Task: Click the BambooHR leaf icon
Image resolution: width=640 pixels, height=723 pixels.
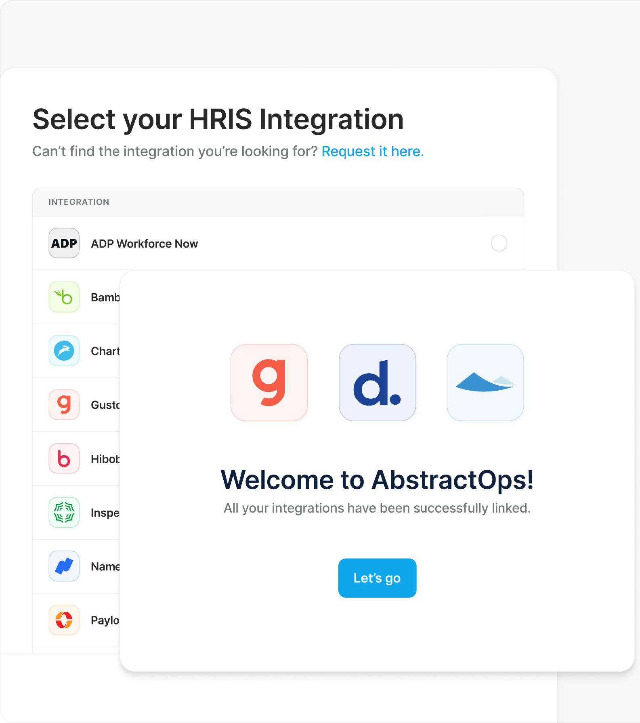Action: click(64, 297)
